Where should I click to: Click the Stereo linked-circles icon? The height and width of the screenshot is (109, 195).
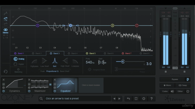pyautogui.click(x=5, y=30)
